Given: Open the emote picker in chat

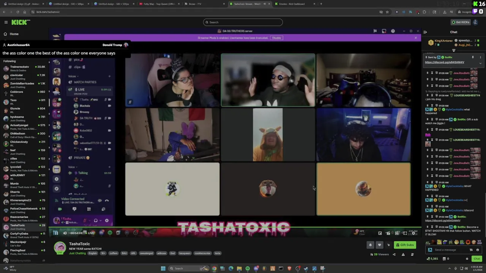Looking at the screenshot, I should tap(478, 250).
